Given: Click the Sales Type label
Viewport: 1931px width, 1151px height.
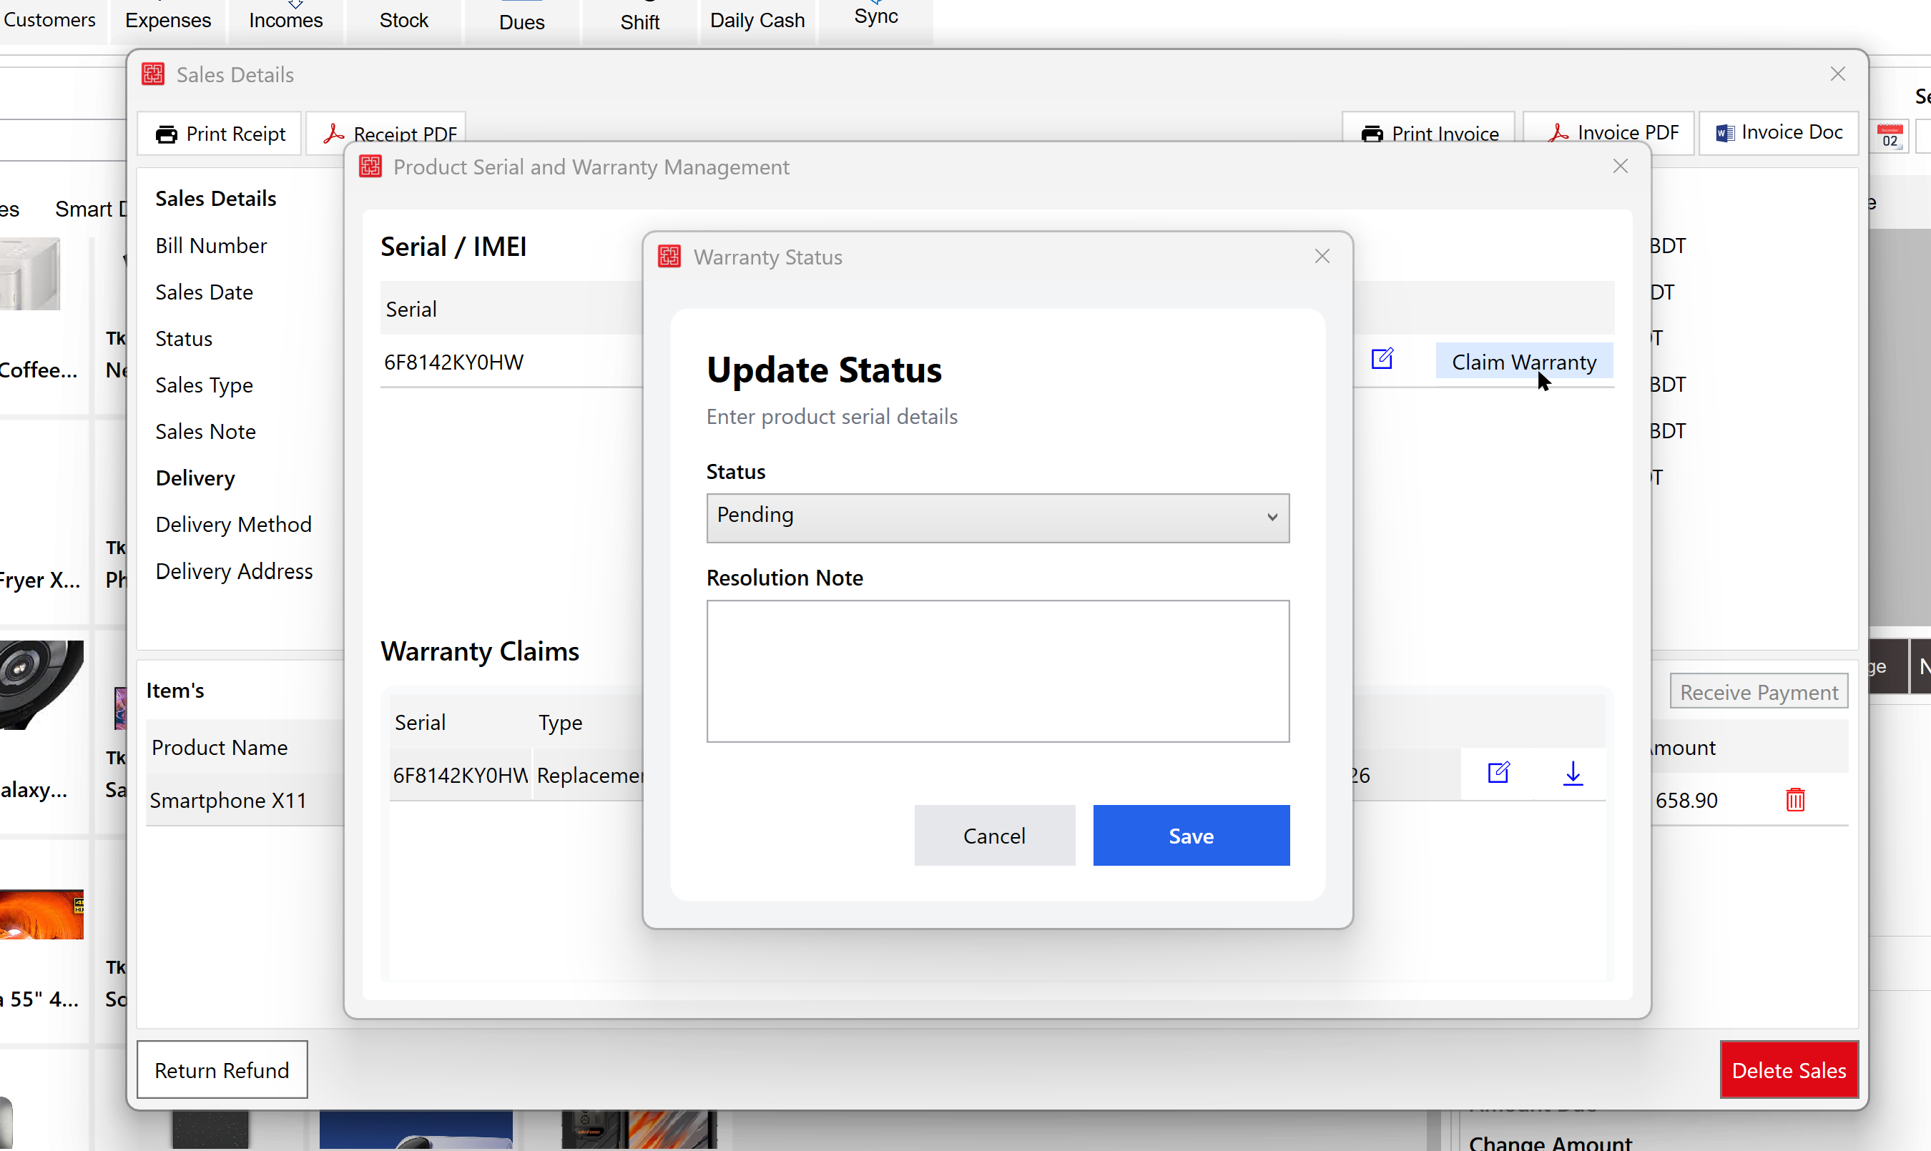Looking at the screenshot, I should (204, 385).
